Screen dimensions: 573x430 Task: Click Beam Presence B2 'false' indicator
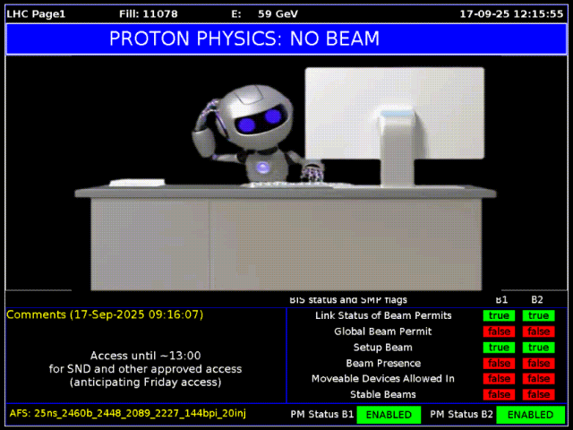click(x=538, y=363)
